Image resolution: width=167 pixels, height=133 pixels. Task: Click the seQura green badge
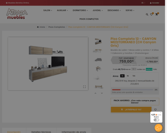(x=149, y=69)
